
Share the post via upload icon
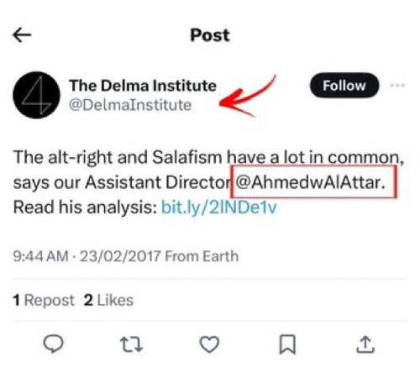(x=365, y=344)
